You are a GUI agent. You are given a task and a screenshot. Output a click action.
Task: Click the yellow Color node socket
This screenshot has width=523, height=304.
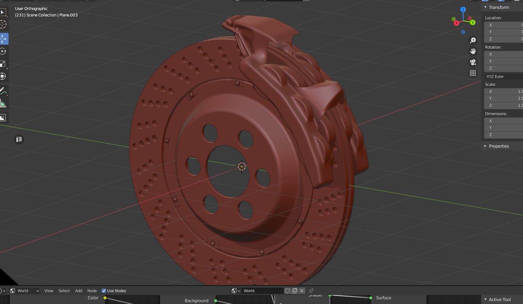coord(105,298)
